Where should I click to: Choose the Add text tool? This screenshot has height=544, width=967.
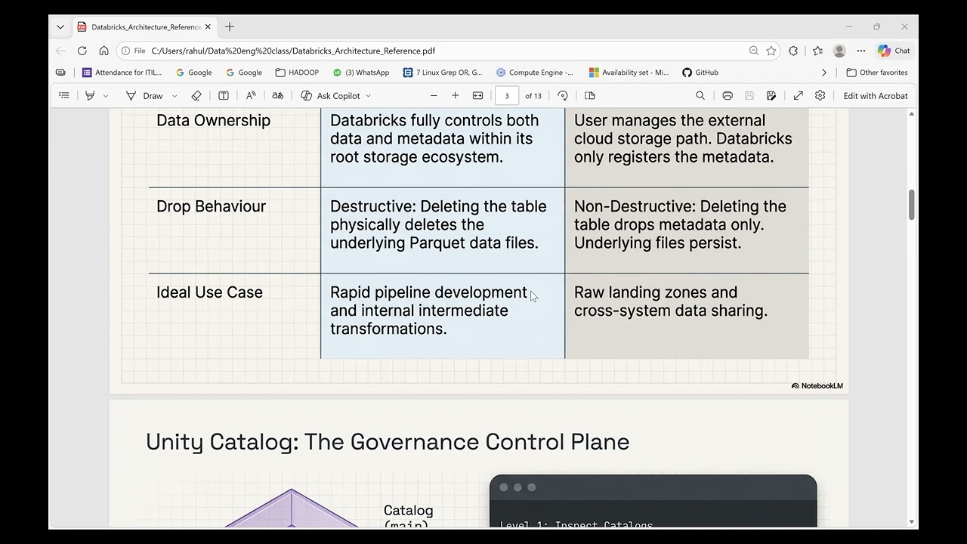point(224,96)
